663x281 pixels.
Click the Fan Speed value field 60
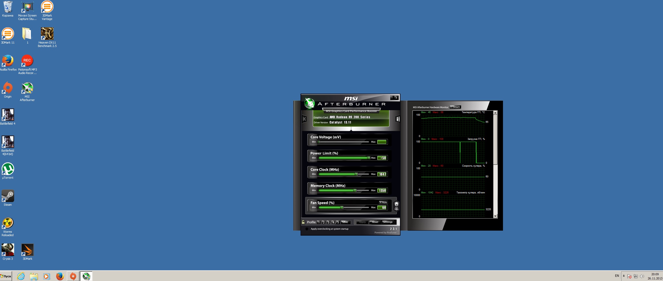[382, 208]
